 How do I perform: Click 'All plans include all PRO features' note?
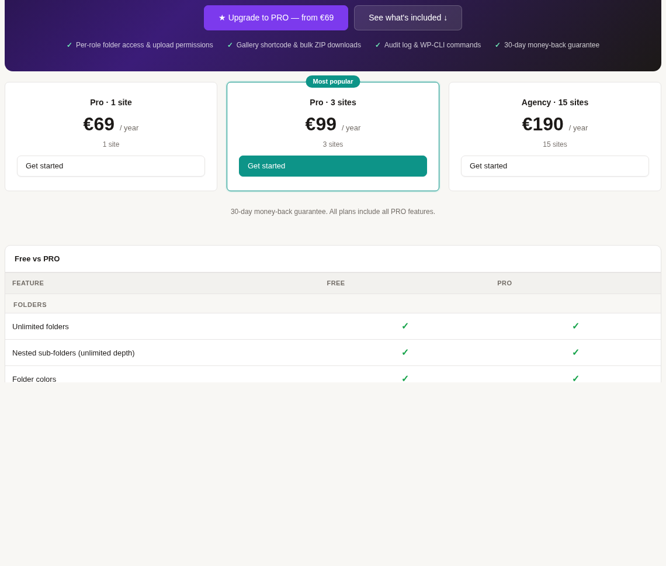pos(382,212)
